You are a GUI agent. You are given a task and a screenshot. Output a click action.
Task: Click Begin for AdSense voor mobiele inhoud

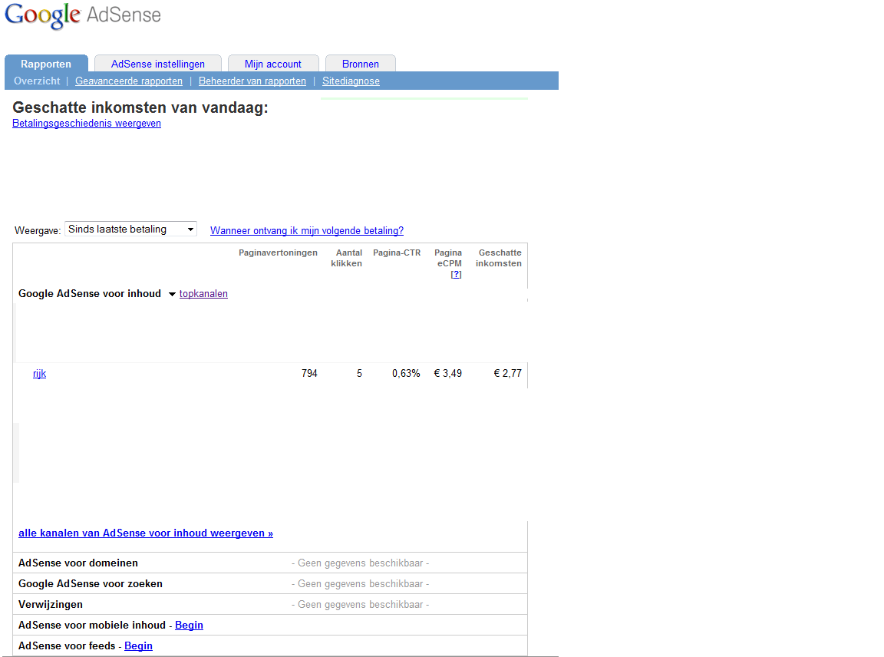click(x=189, y=625)
